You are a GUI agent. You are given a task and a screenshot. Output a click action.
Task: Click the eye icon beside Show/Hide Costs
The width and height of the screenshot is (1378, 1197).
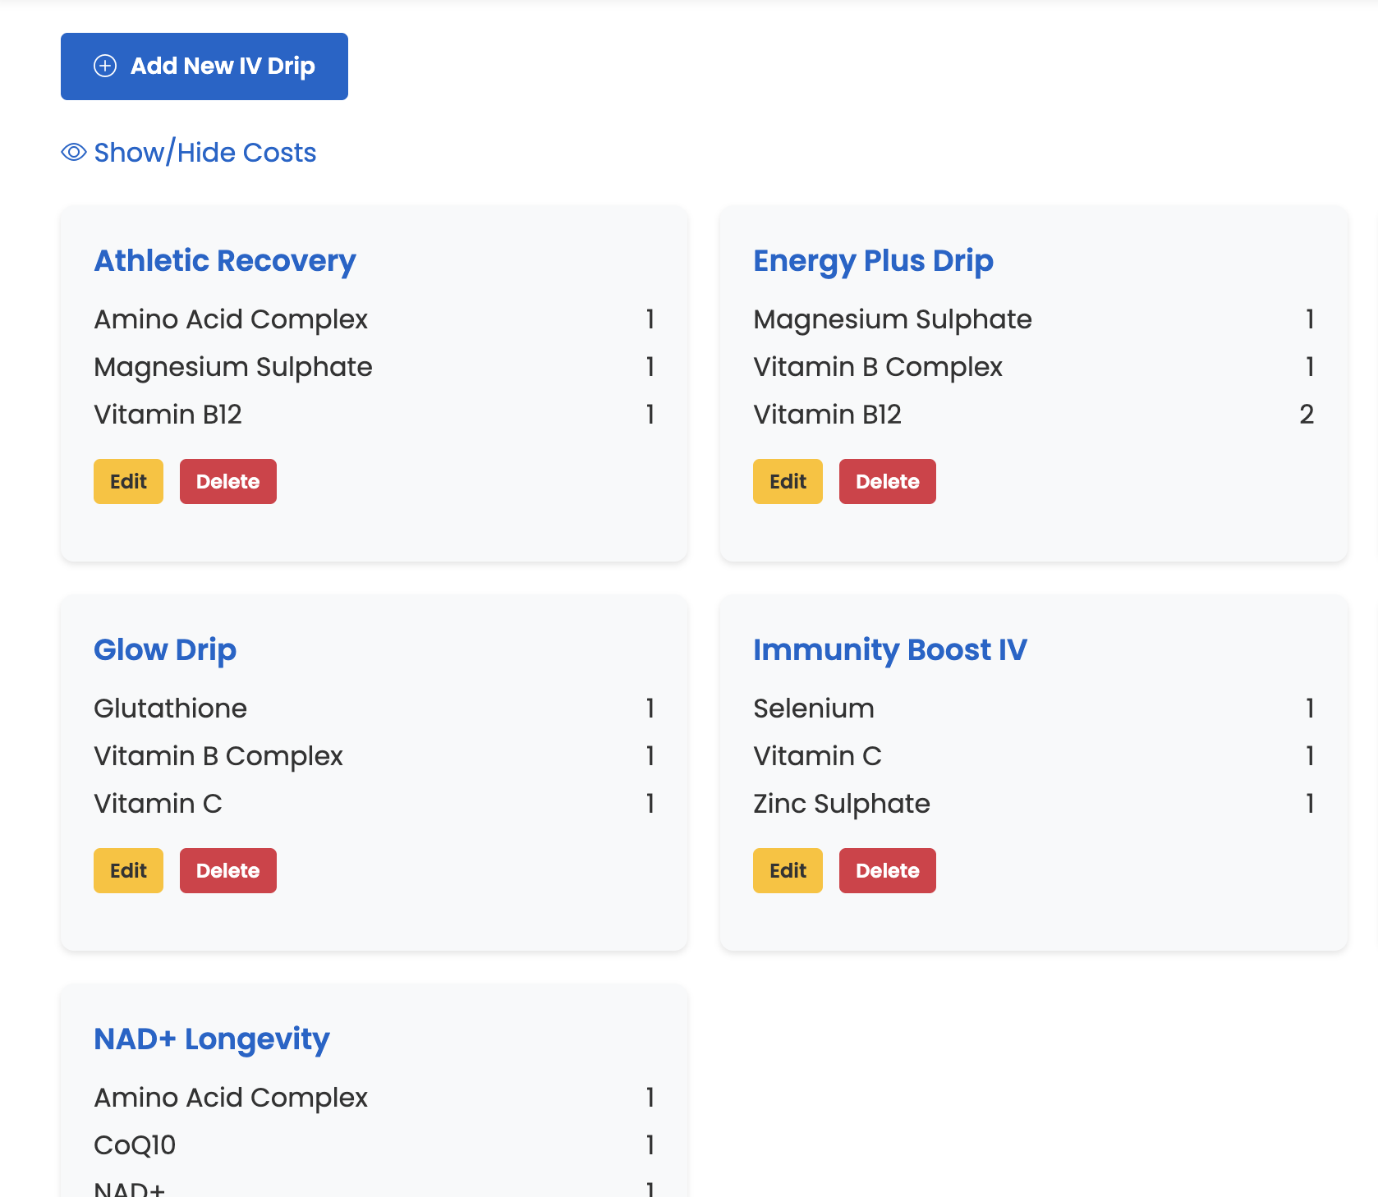[x=74, y=152]
